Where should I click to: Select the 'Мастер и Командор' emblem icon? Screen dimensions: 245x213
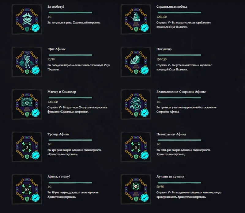27,104
